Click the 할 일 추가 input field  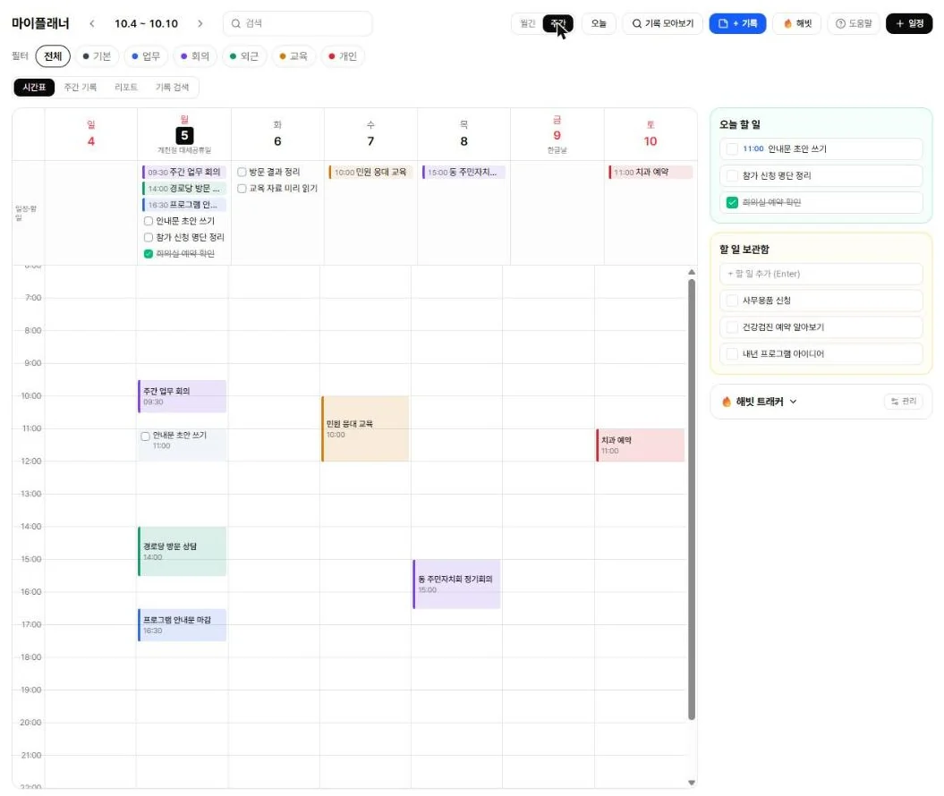pyautogui.click(x=821, y=274)
